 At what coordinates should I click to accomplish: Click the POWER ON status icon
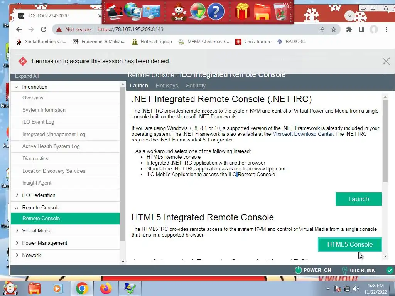pos(298,270)
